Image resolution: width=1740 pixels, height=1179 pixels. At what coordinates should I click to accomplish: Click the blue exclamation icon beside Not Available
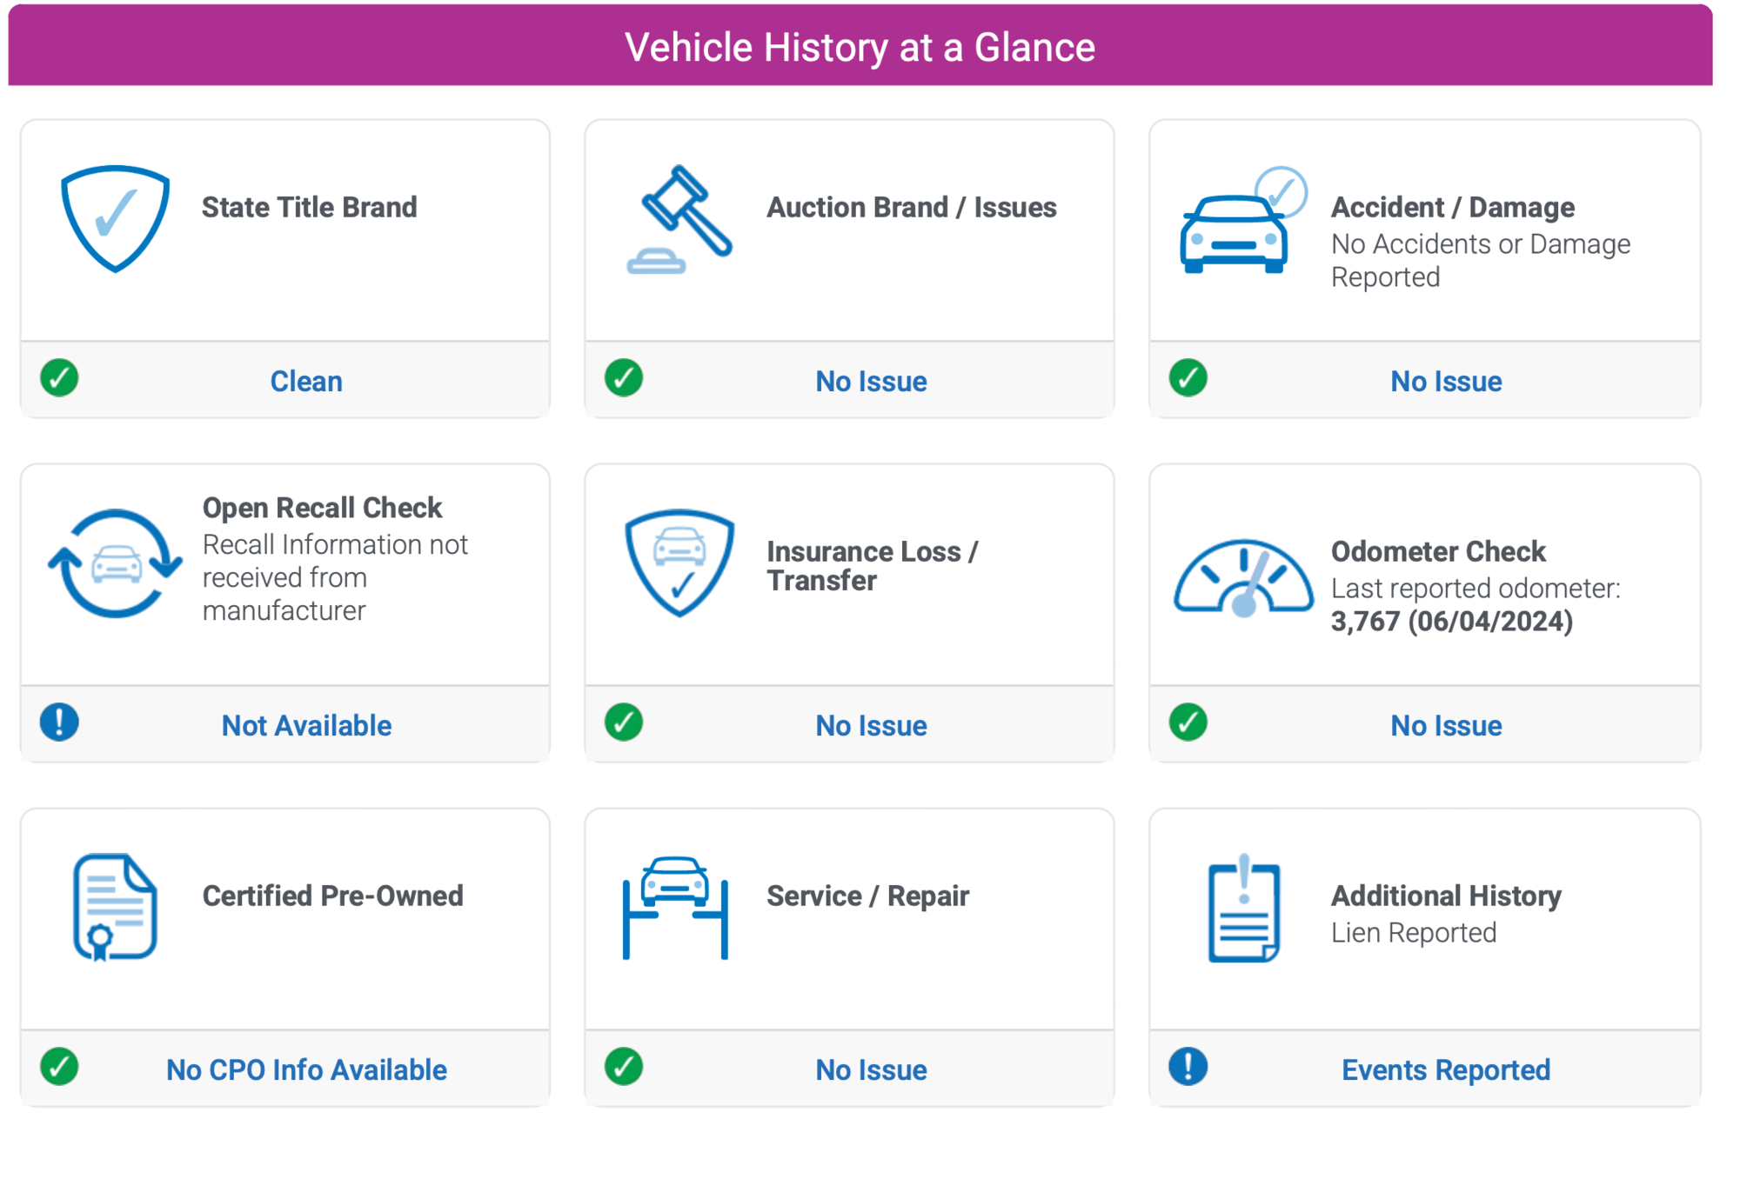59,722
